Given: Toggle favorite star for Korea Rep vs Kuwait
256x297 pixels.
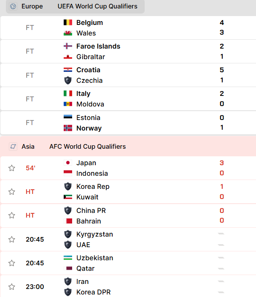Looking at the screenshot, I should coord(12,192).
